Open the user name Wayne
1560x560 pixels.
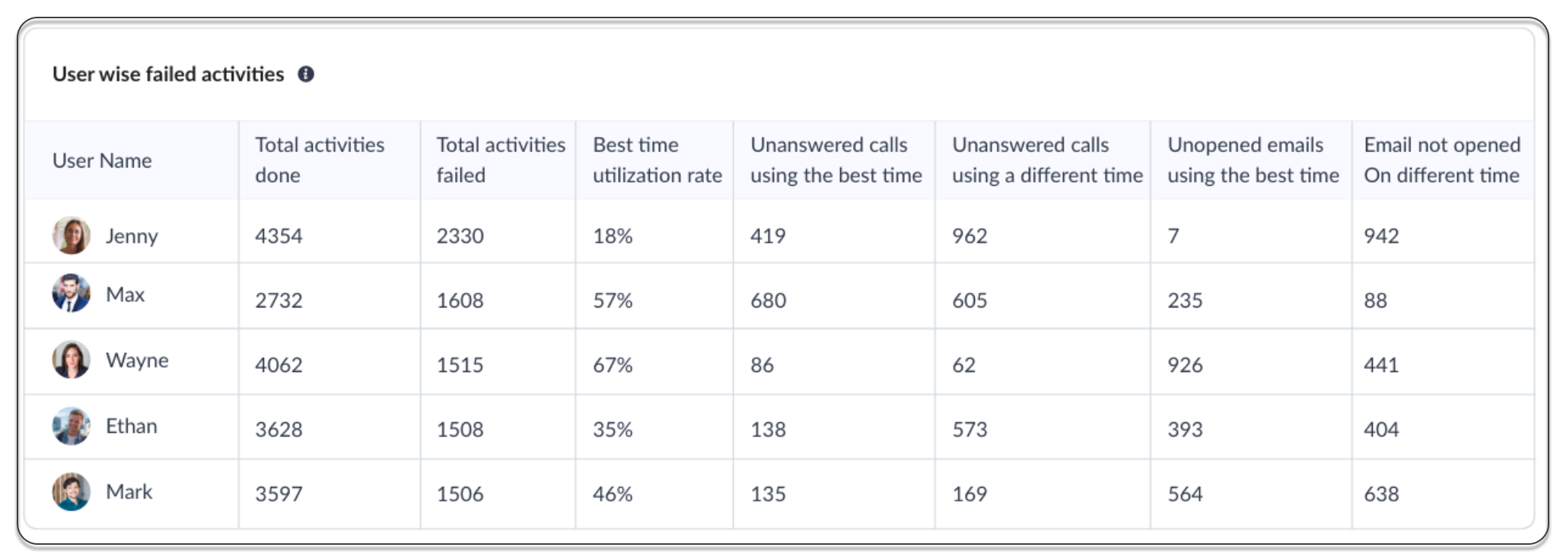coord(137,360)
